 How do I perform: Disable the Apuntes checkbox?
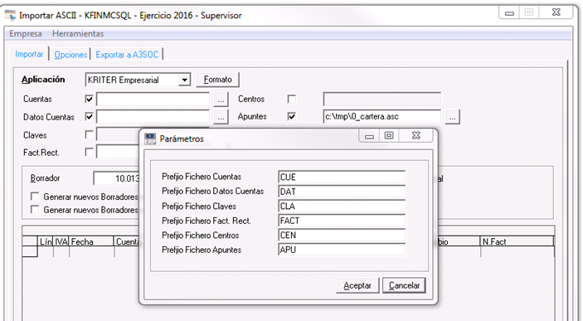click(292, 116)
